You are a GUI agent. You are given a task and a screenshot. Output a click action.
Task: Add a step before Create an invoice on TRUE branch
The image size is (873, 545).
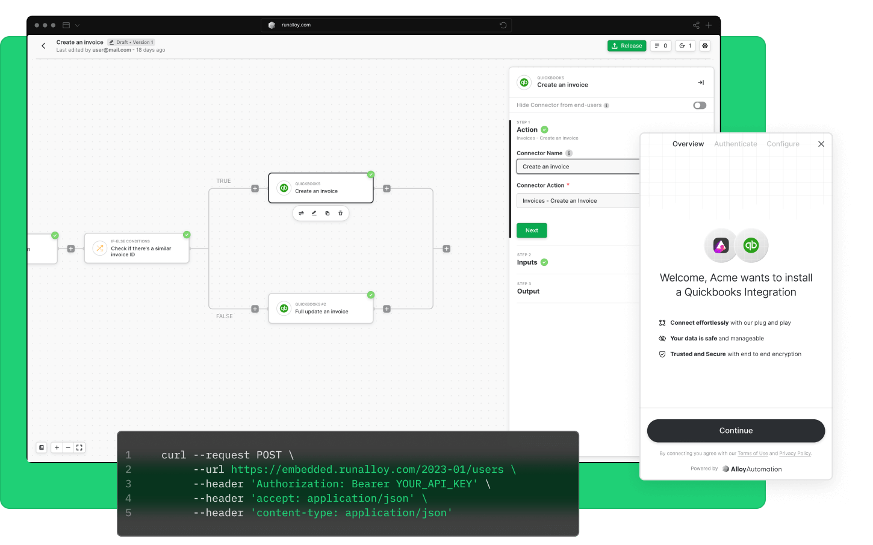pos(255,188)
